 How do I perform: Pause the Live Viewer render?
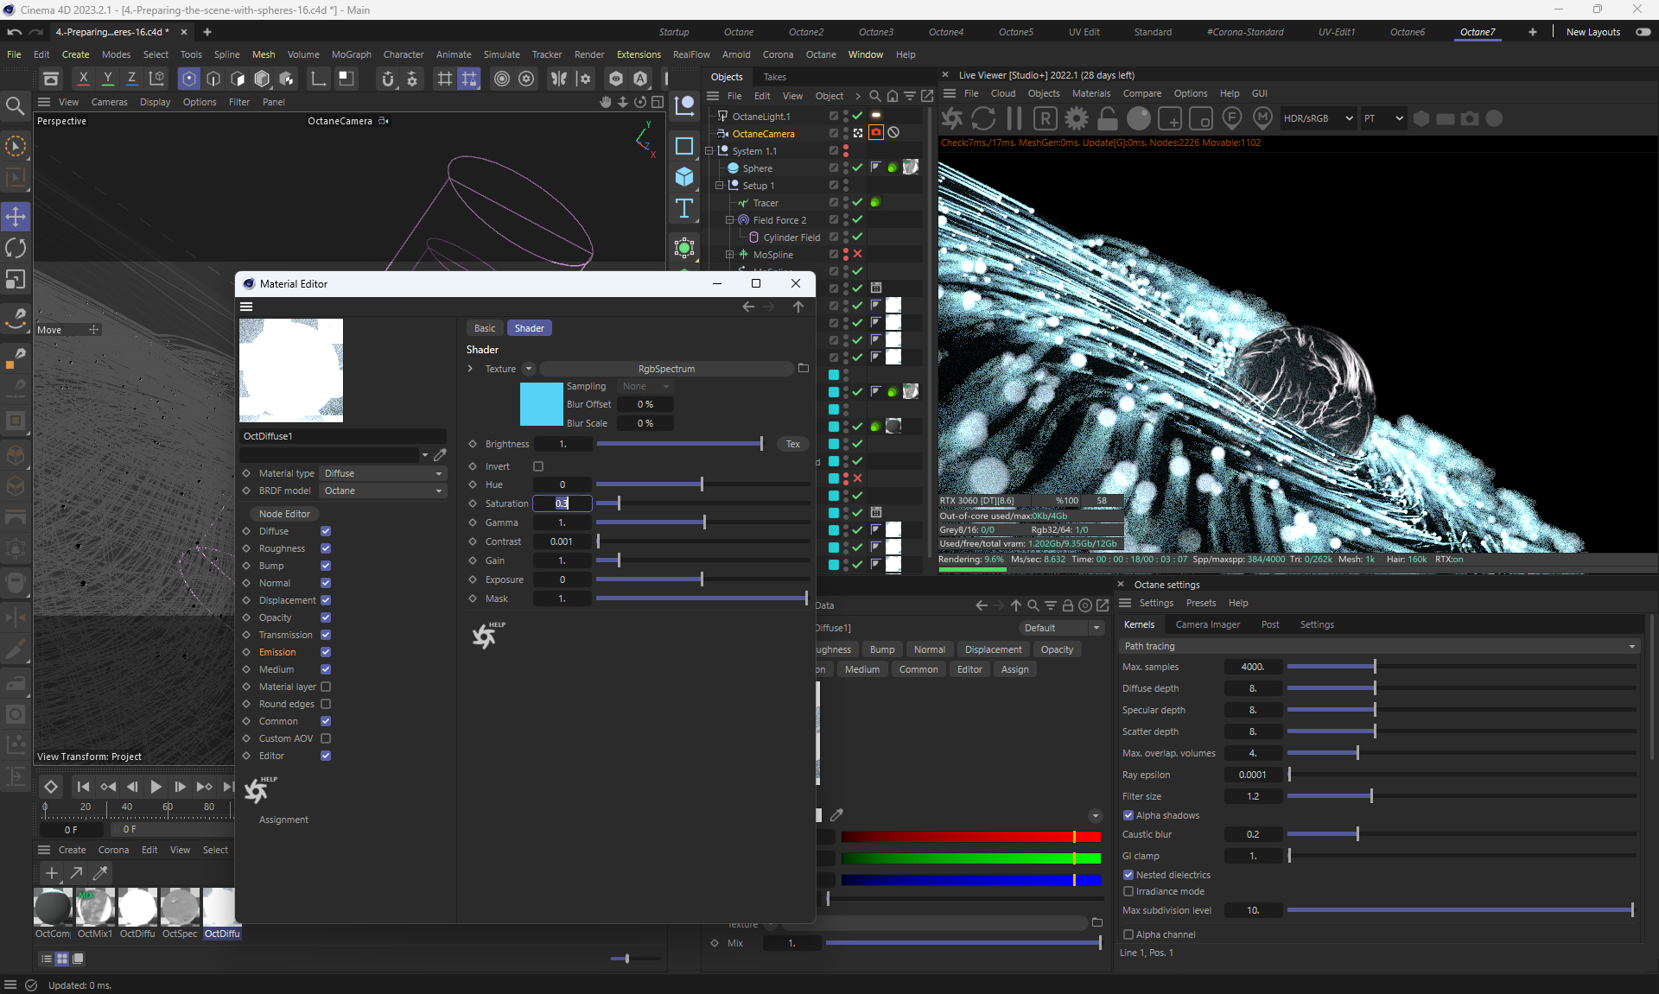tap(1014, 118)
